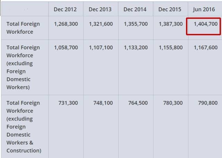
Task: Click the Dec 2012 column header
Action: point(66,9)
